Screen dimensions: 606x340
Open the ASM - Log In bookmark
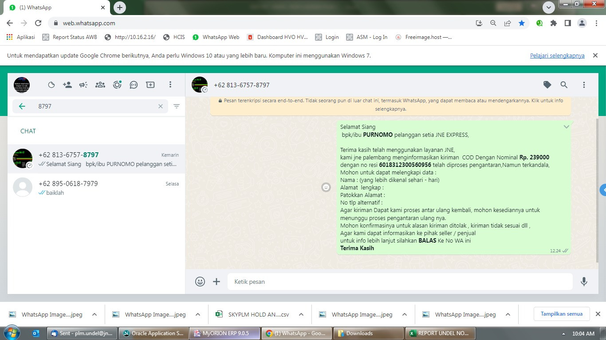click(367, 37)
